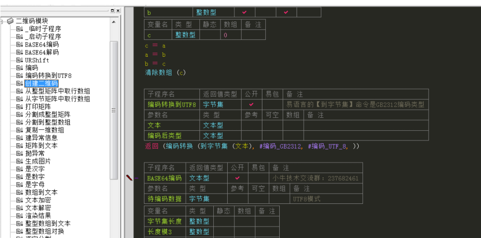Select 创建二维码 in the subroutine tree
This screenshot has height=238, width=481.
[x=41, y=84]
